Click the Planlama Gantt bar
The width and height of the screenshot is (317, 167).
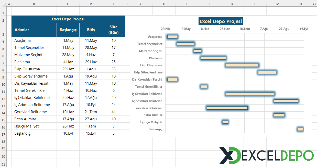[x=213, y=58]
